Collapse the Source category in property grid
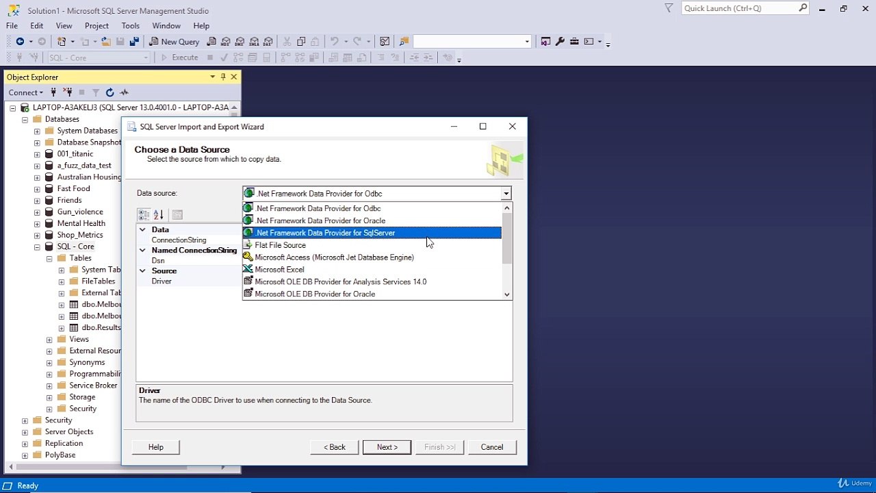Screen dimensions: 876x493 (x=142, y=271)
